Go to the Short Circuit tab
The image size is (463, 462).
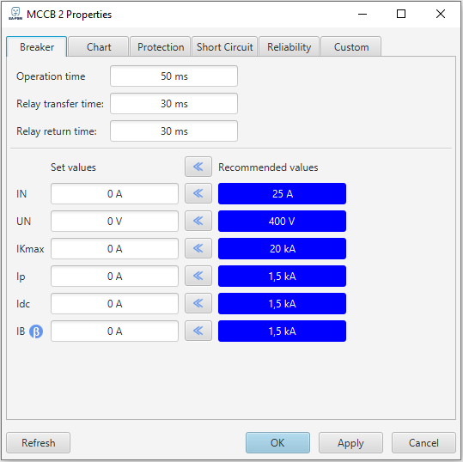click(x=225, y=46)
